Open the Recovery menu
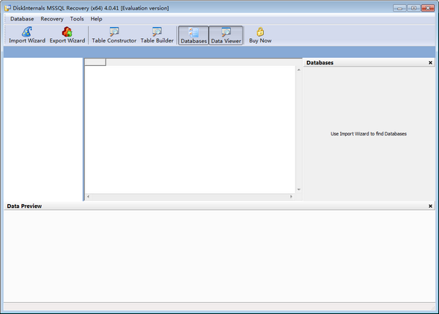 (52, 19)
